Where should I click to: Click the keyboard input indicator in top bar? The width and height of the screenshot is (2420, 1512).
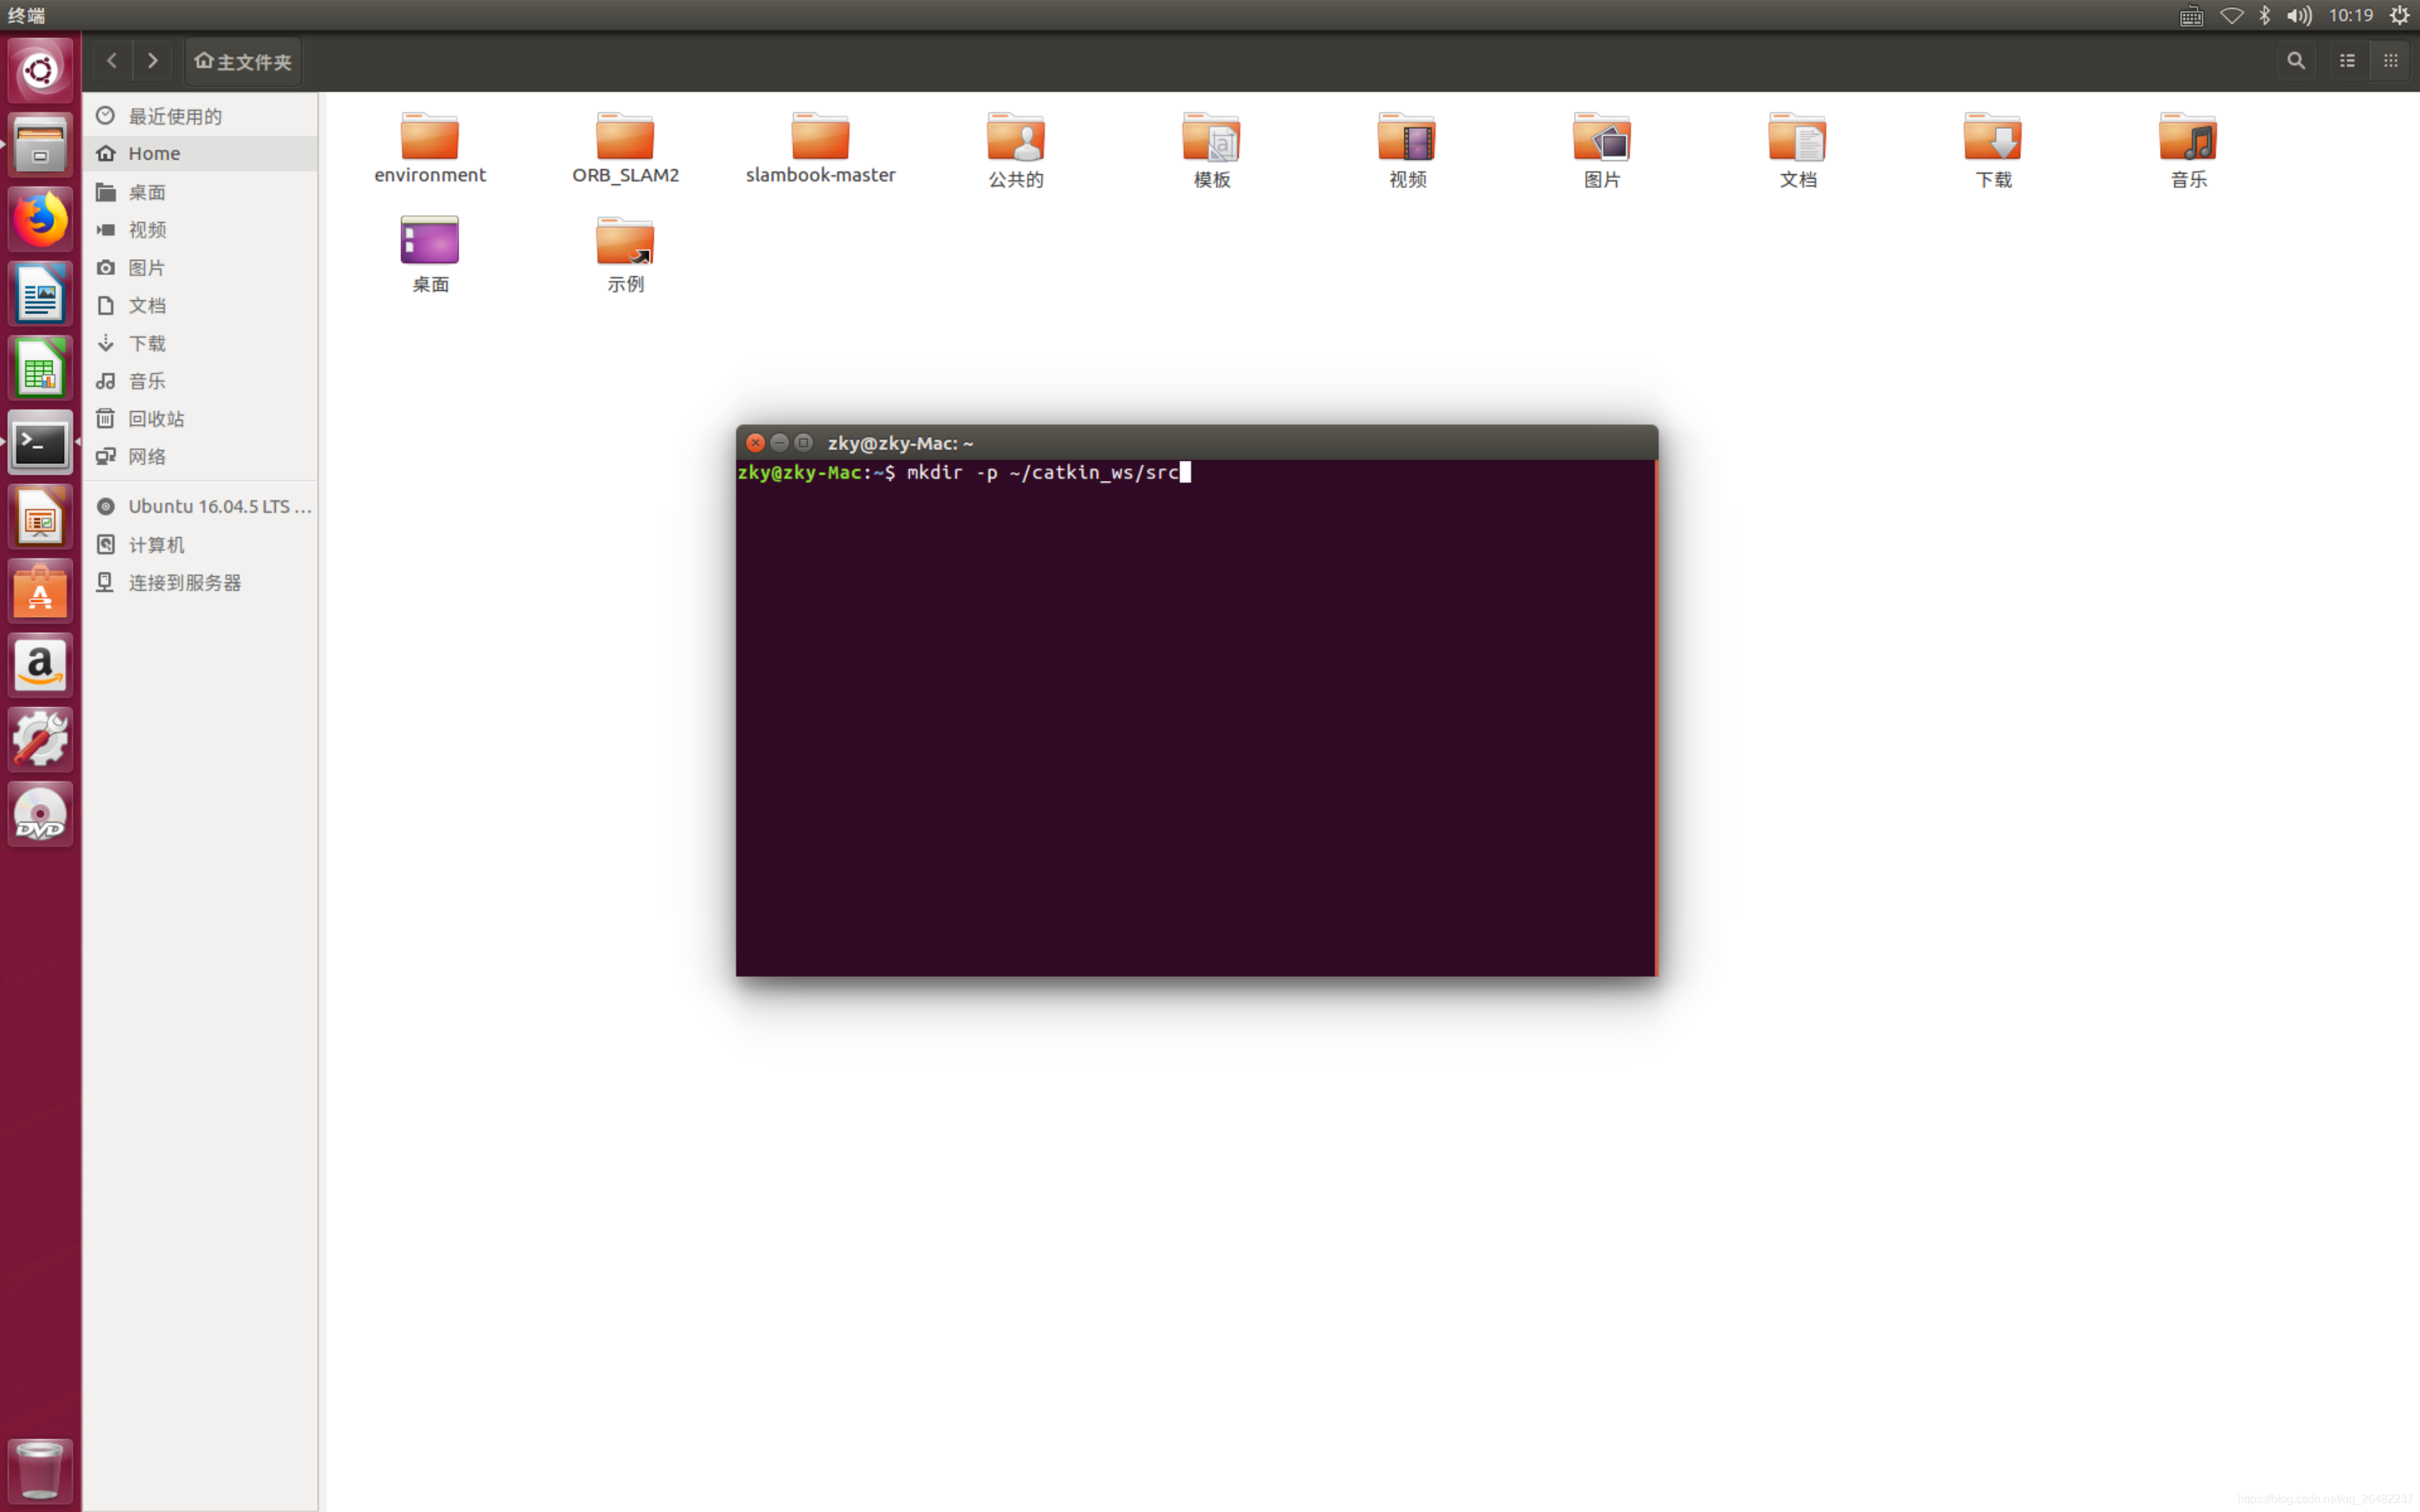coord(2191,15)
